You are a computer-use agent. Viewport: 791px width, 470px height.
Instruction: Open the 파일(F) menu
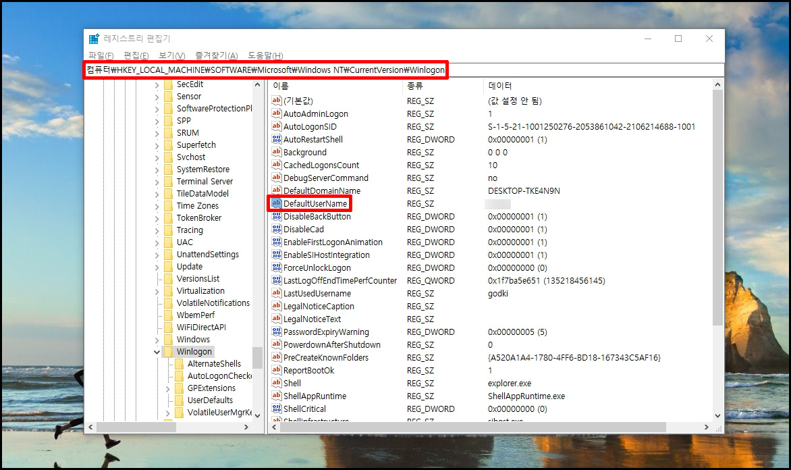click(101, 55)
